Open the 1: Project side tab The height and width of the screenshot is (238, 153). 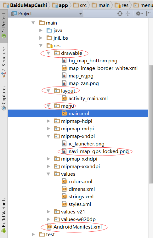pos(4,26)
